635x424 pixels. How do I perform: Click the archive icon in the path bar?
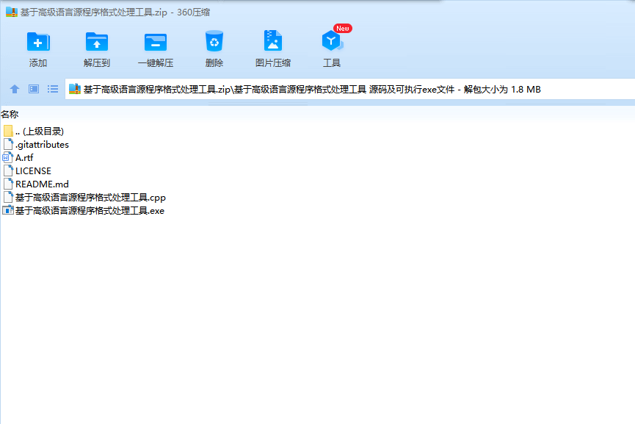click(x=75, y=89)
